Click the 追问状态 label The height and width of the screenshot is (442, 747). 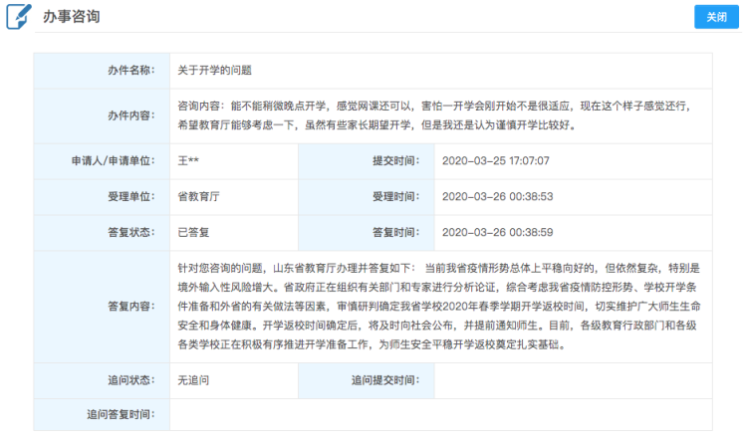pos(131,380)
